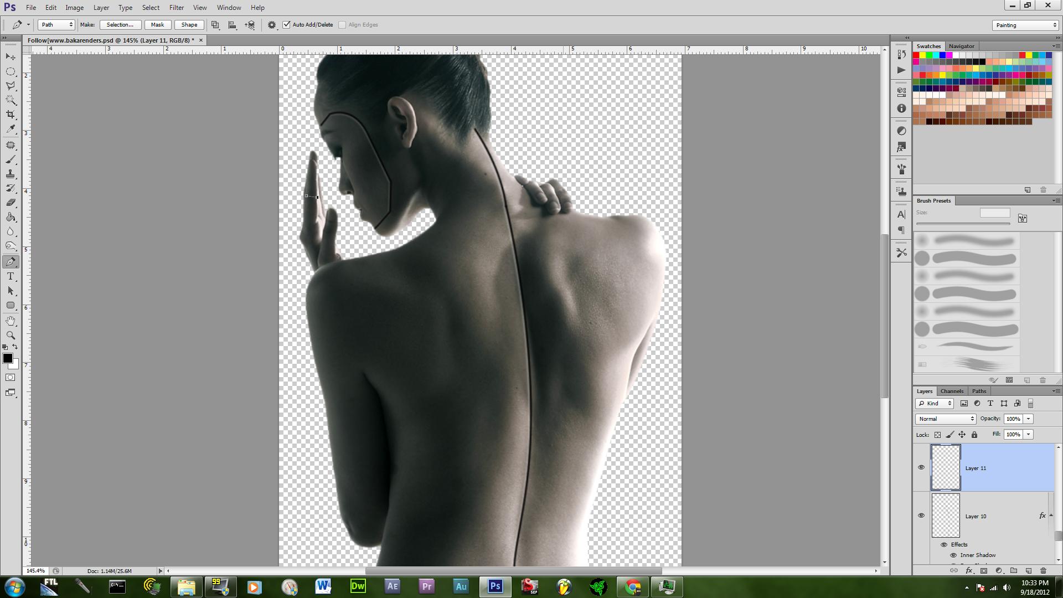Click the Shape button
Screen dimensions: 1063x598
pyautogui.click(x=189, y=25)
